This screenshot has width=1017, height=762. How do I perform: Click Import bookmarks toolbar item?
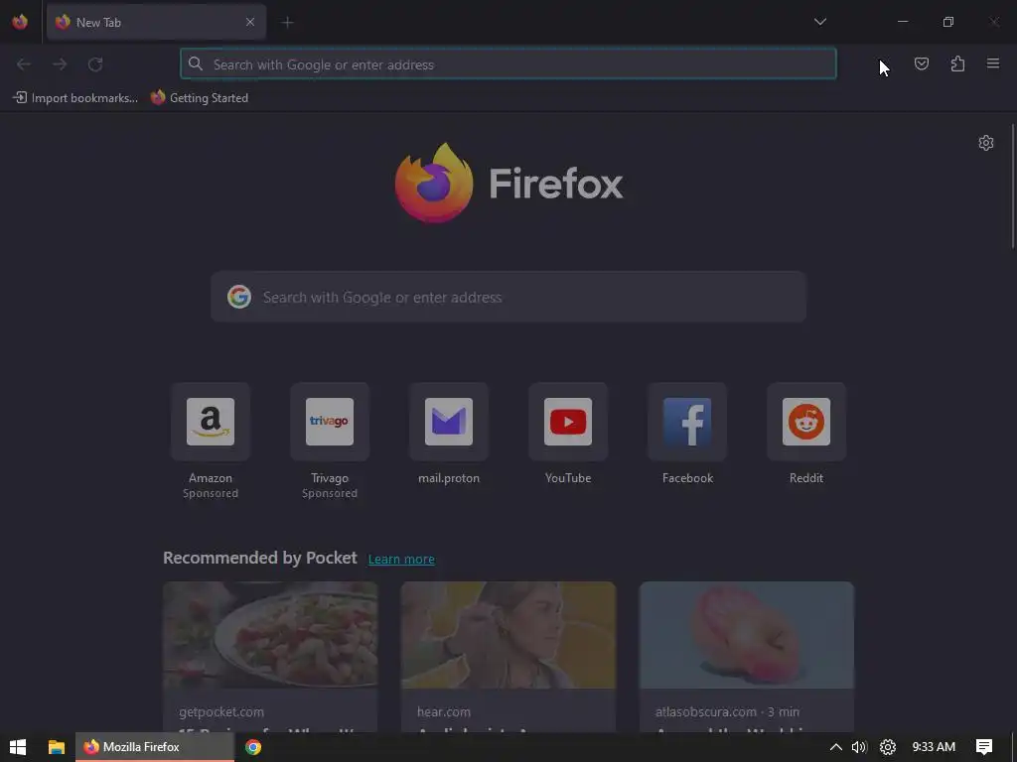(75, 98)
